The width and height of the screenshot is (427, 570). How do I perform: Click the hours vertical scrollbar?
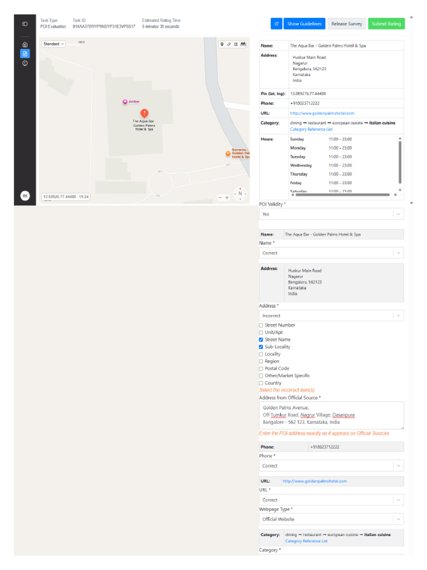coord(400,163)
